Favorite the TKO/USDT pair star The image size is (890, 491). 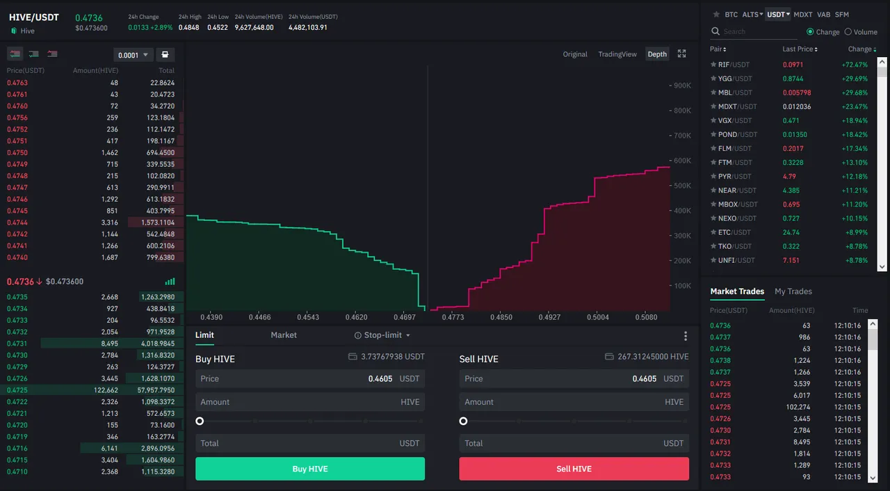click(713, 246)
